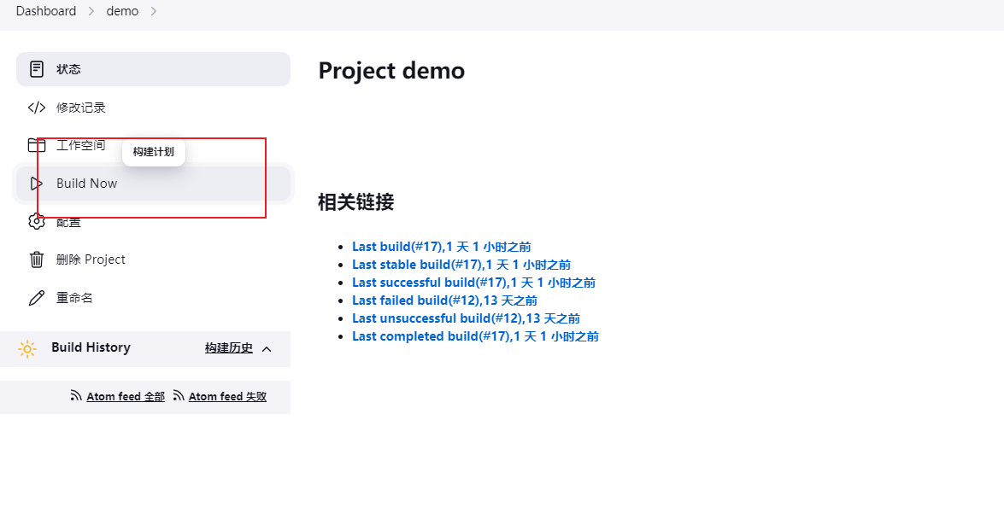
Task: Click the RSS icon before Atom feed 全部
Action: tap(76, 396)
